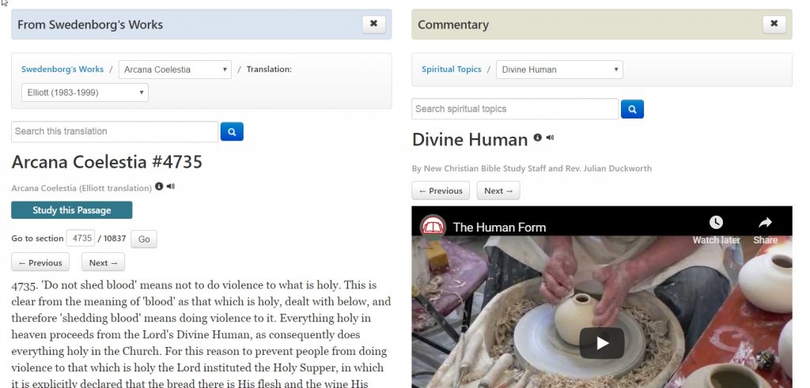810x388 pixels.
Task: Open the Arcana Coelestia works dropdown
Action: pyautogui.click(x=175, y=70)
